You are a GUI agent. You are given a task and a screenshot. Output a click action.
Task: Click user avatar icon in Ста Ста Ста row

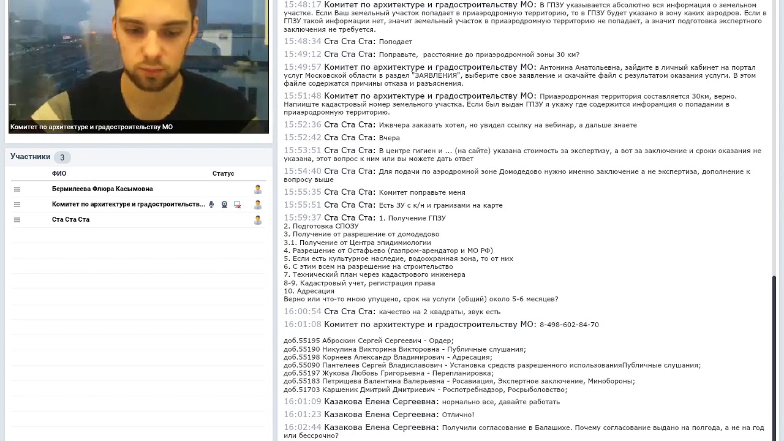258,220
